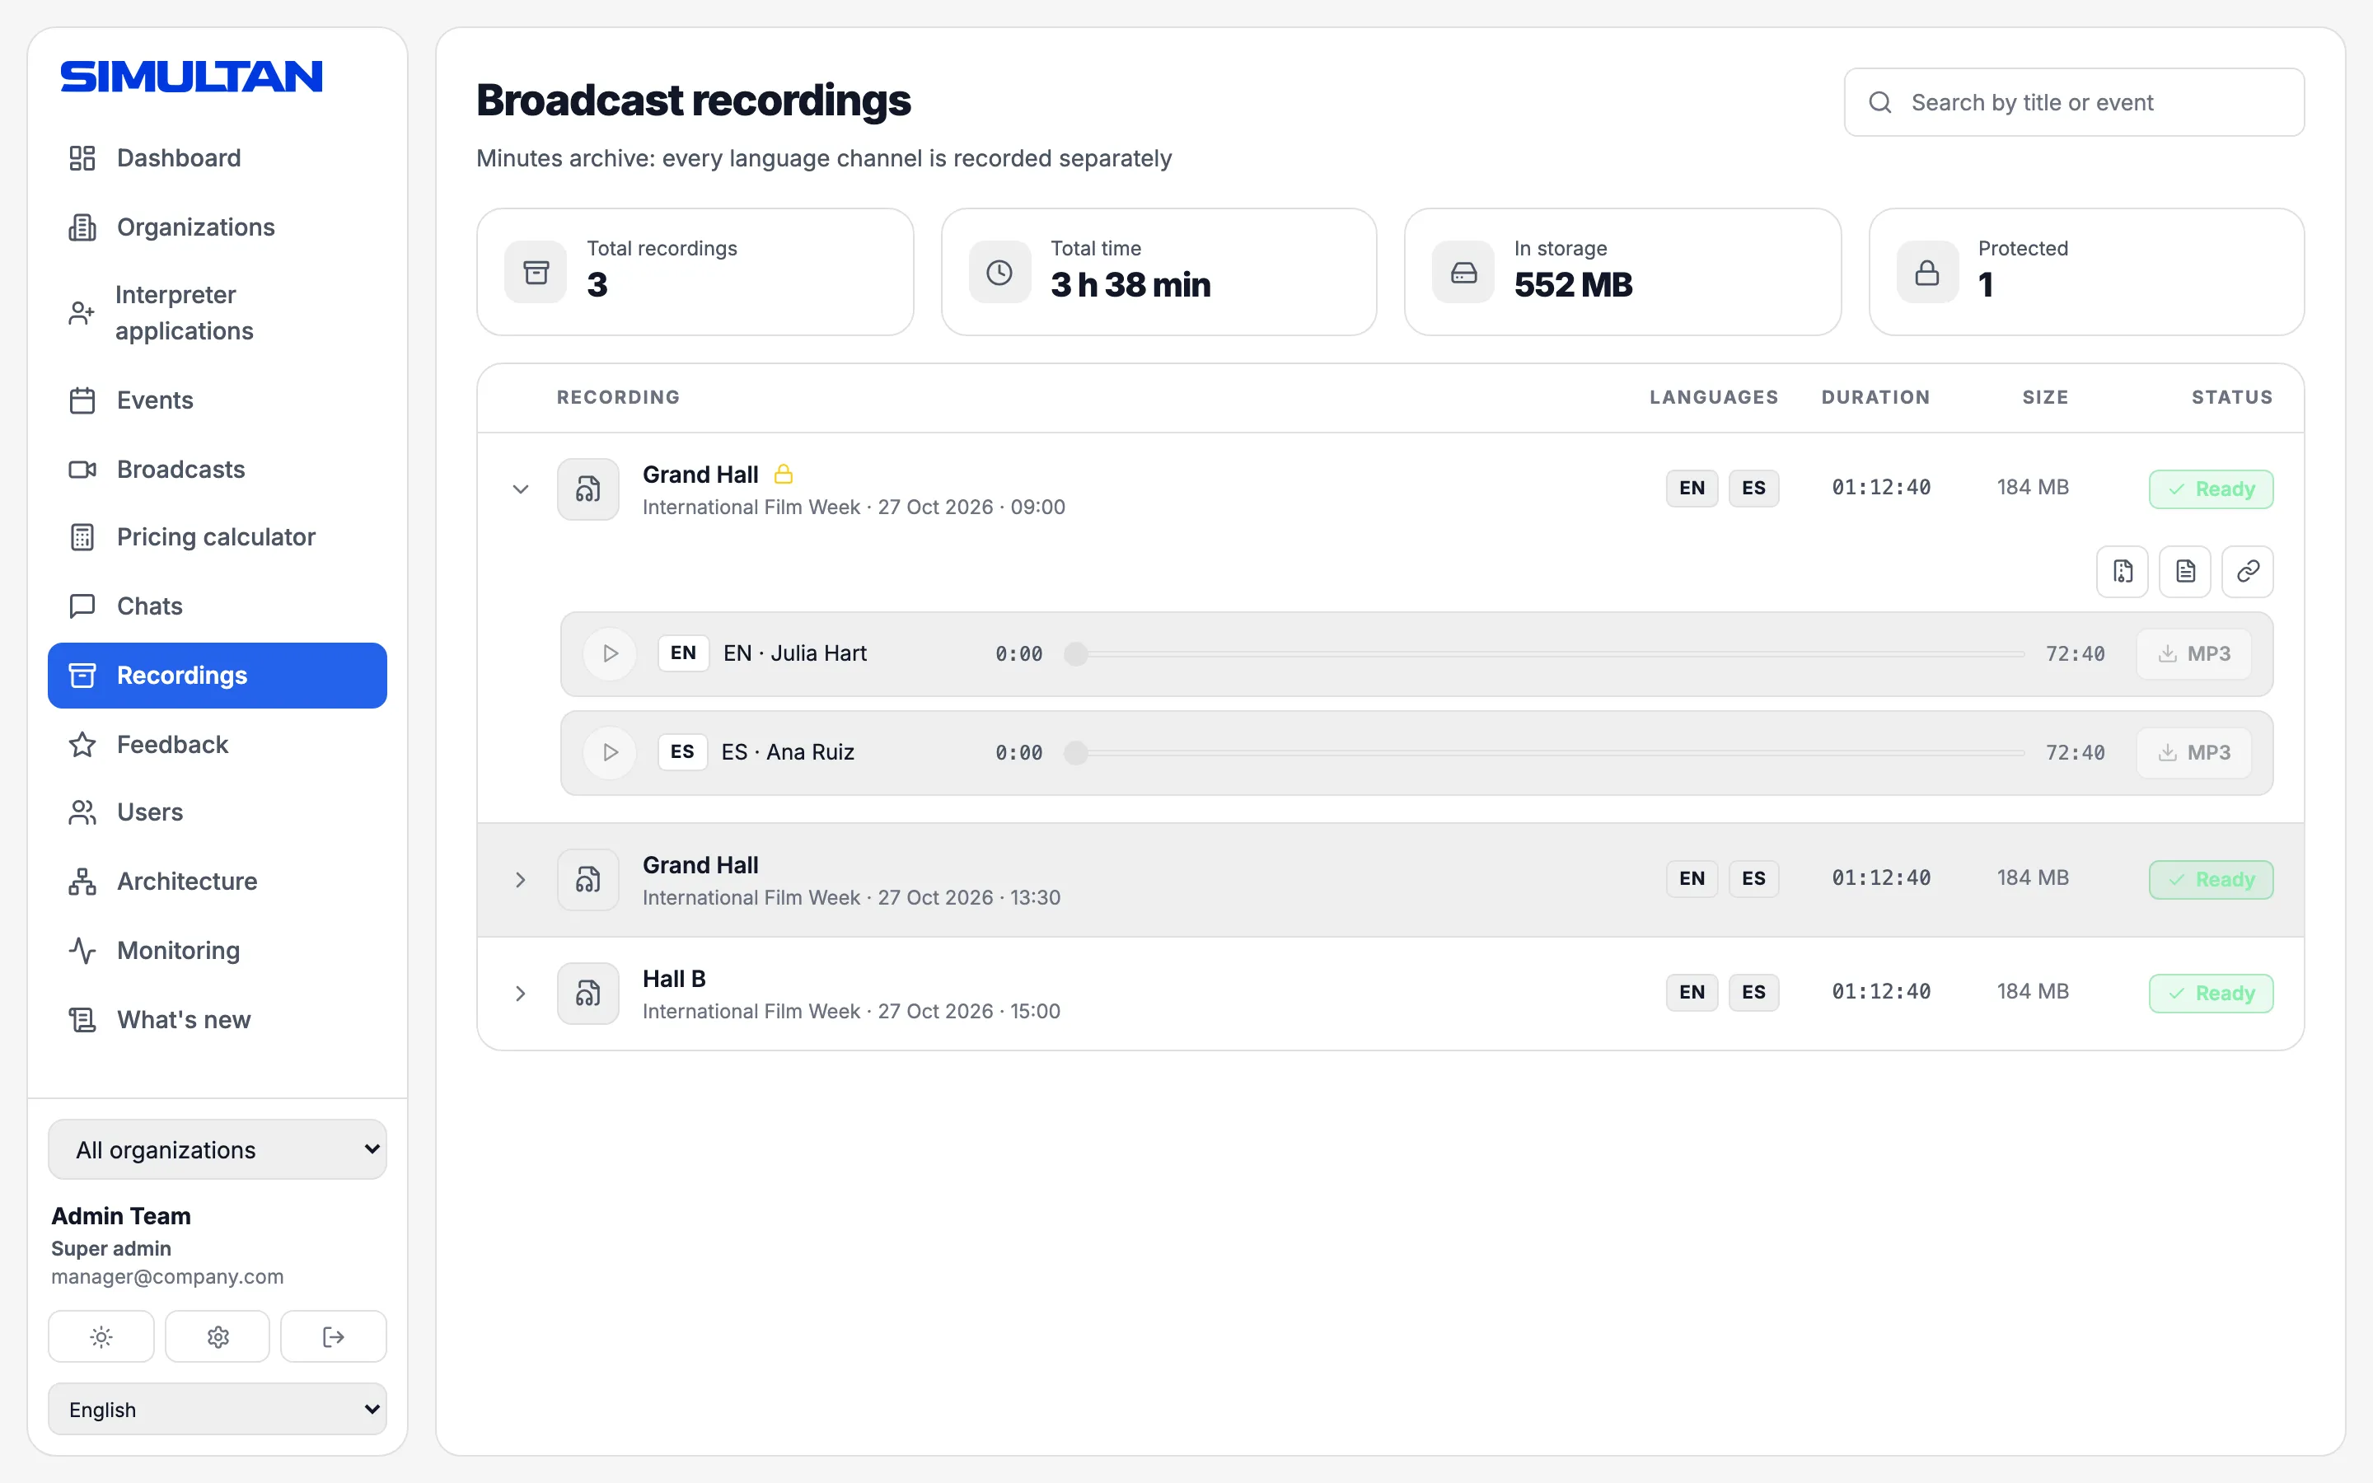Open the English language dropdown
Viewport: 2373px width, 1483px height.
(x=217, y=1410)
